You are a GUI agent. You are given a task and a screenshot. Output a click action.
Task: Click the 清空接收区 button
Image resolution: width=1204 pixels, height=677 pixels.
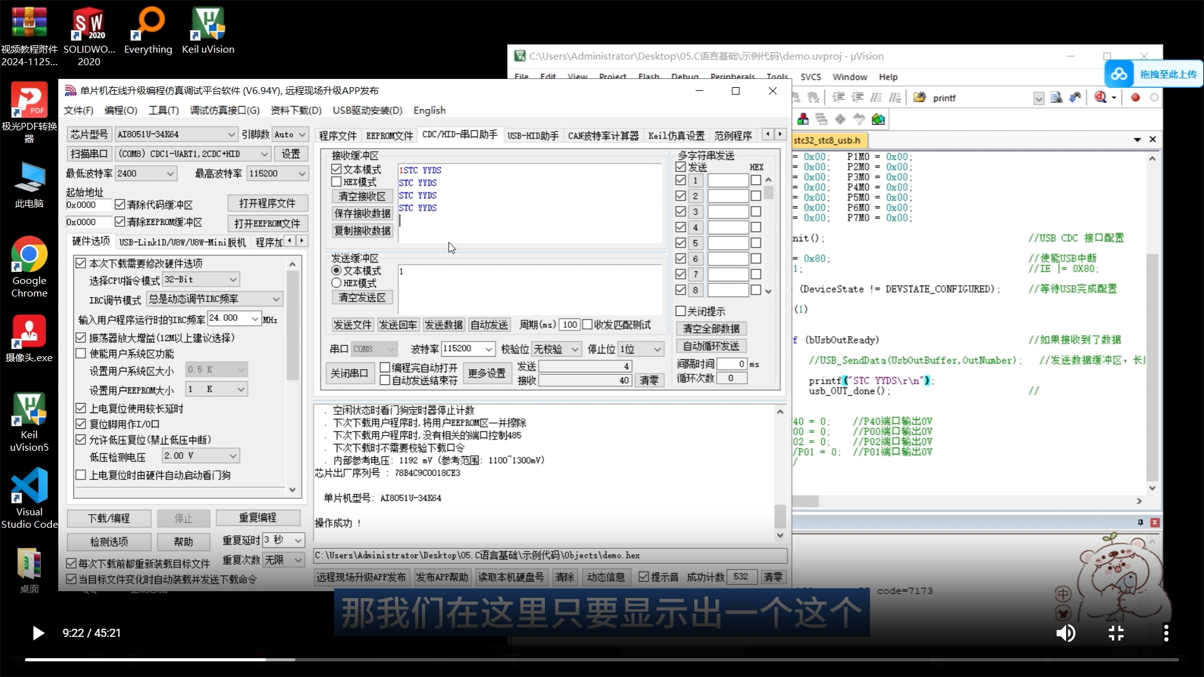tap(362, 196)
